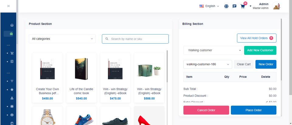The height and width of the screenshot is (125, 292).
Task: Select the Life of the Candle comic book product
Action: pos(81,77)
